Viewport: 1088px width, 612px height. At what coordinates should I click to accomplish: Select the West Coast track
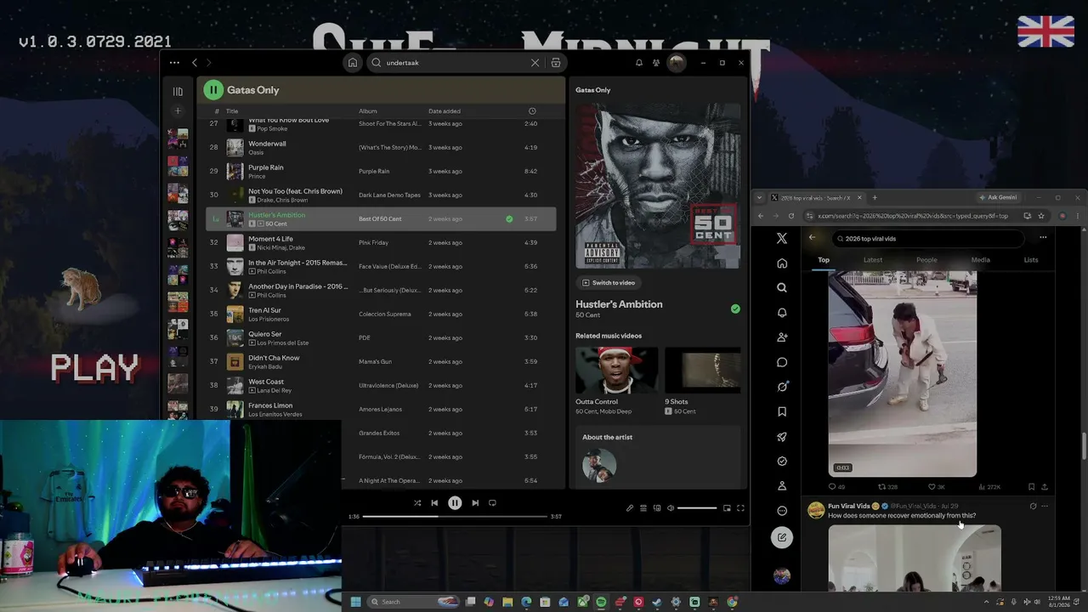(381, 385)
